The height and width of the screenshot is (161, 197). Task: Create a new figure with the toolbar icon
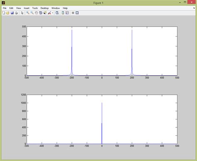click(4, 13)
